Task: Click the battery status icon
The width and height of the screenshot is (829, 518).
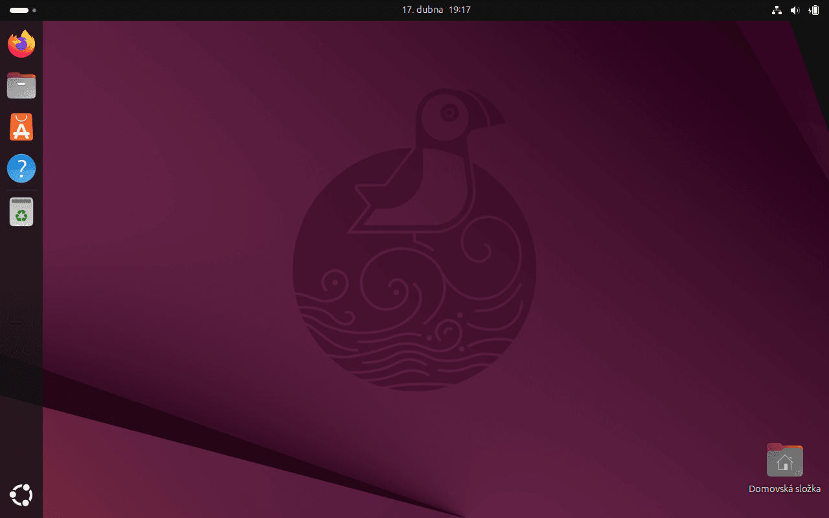Action: pos(814,10)
